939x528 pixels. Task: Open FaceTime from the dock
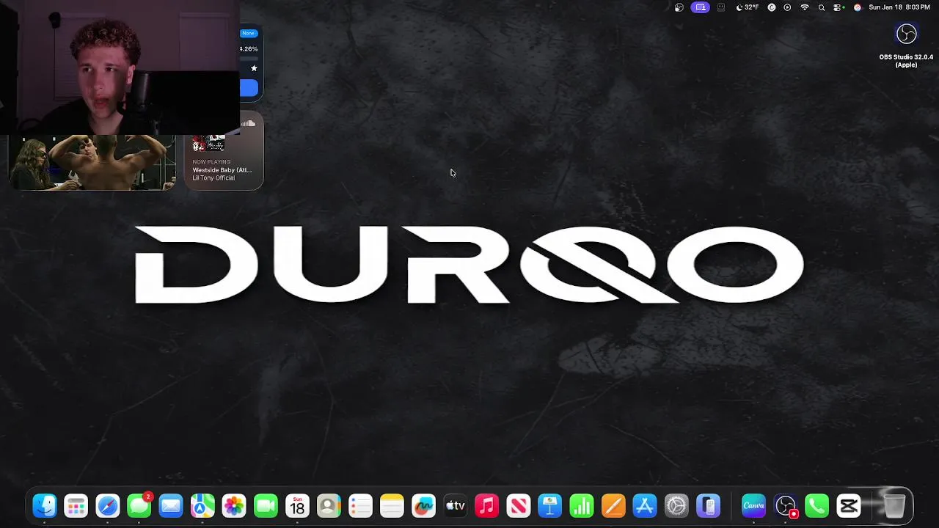coord(266,506)
